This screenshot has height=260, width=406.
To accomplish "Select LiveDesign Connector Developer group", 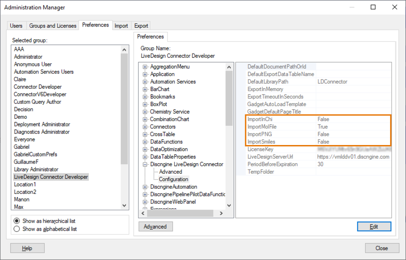I will [x=51, y=177].
